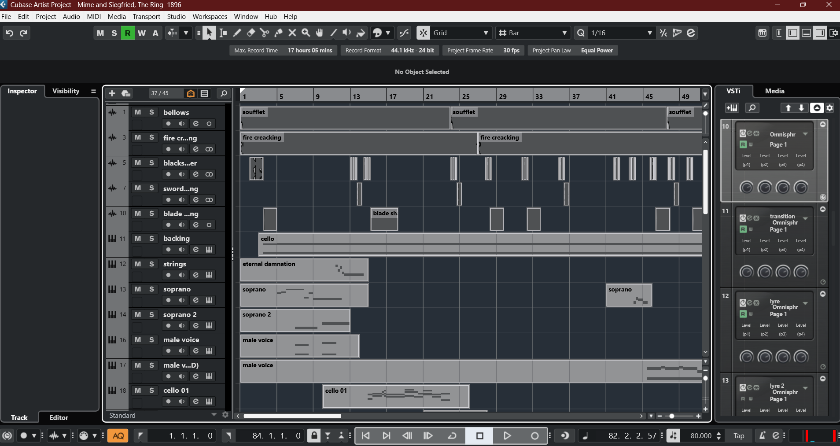
Task: Click the transport Play button
Action: click(x=507, y=436)
